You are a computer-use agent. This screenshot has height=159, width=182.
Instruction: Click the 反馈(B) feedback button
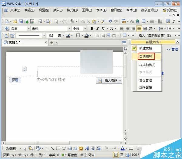170,10
